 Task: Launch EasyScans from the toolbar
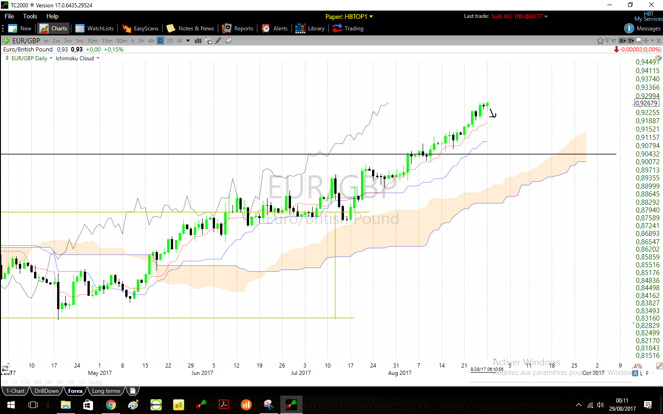tap(140, 29)
